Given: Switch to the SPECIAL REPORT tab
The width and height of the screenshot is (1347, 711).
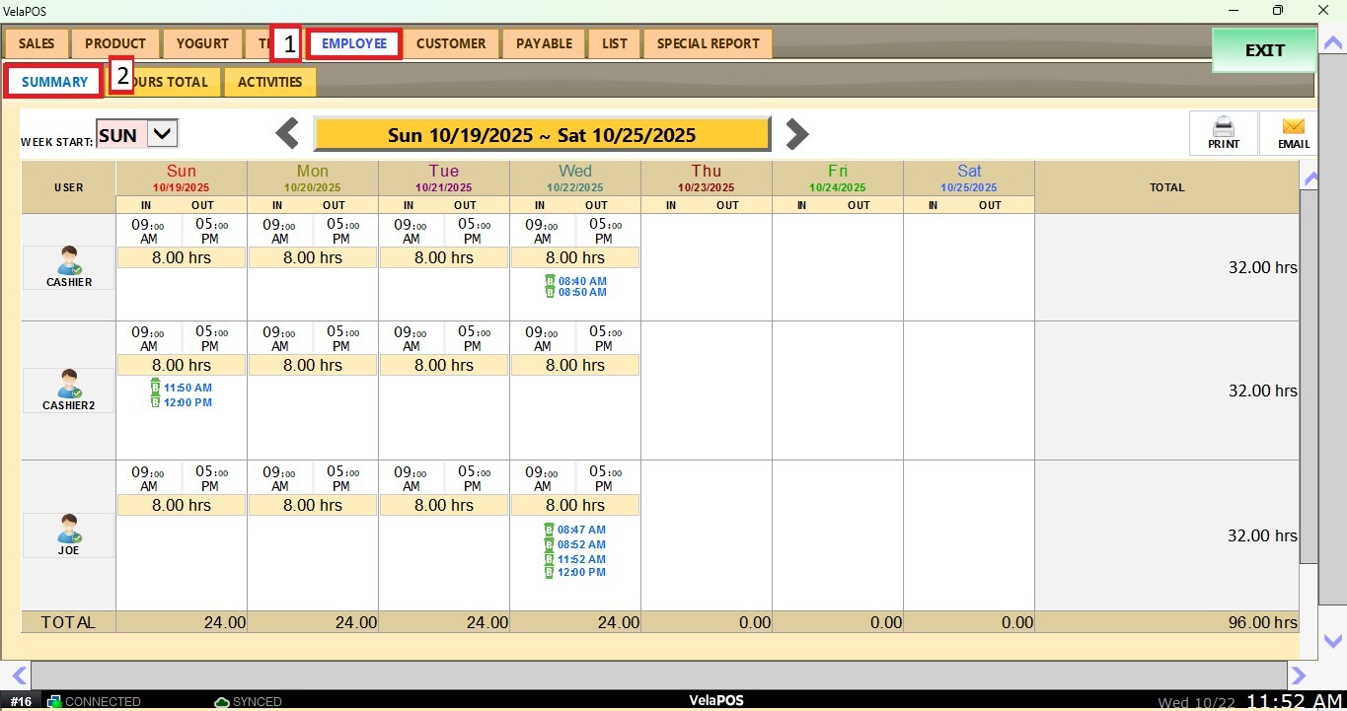Looking at the screenshot, I should pyautogui.click(x=708, y=43).
